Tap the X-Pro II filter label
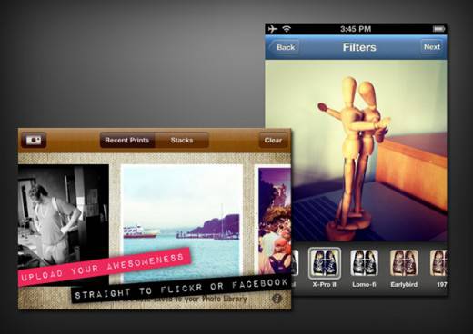Image resolution: width=473 pixels, height=334 pixels. click(325, 284)
